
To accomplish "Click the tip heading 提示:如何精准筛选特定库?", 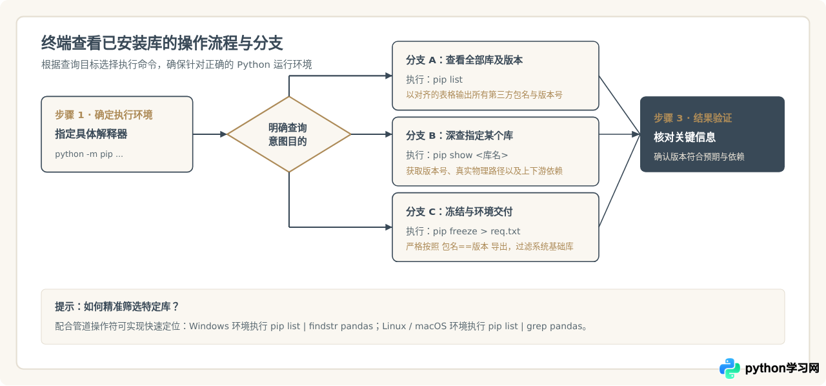I will 117,307.
